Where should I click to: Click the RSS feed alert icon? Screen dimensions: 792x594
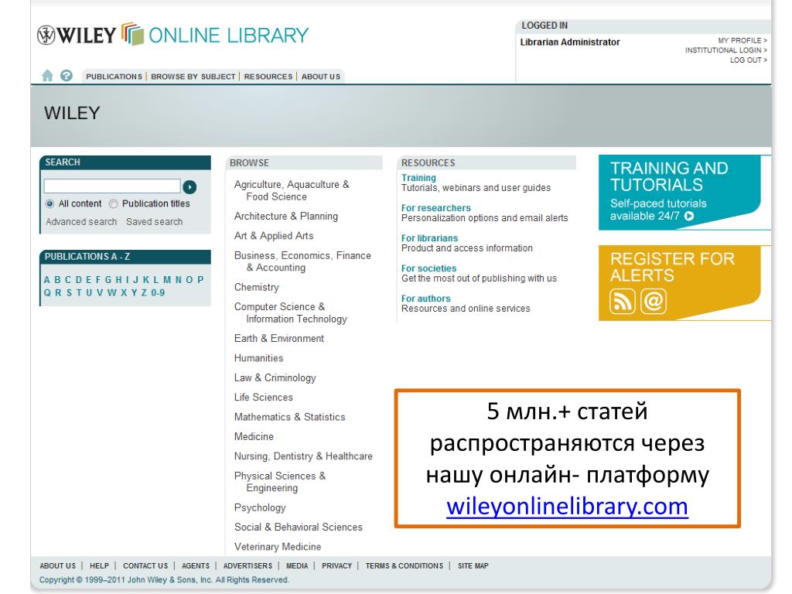(623, 301)
